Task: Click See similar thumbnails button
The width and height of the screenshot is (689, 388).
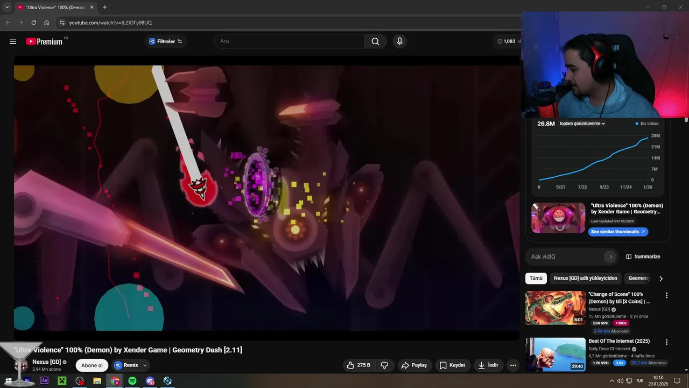Action: (618, 232)
